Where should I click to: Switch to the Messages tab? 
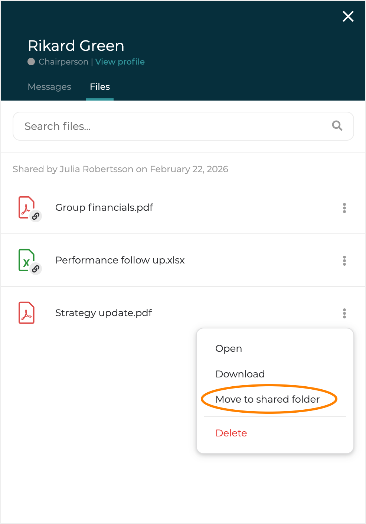[49, 87]
